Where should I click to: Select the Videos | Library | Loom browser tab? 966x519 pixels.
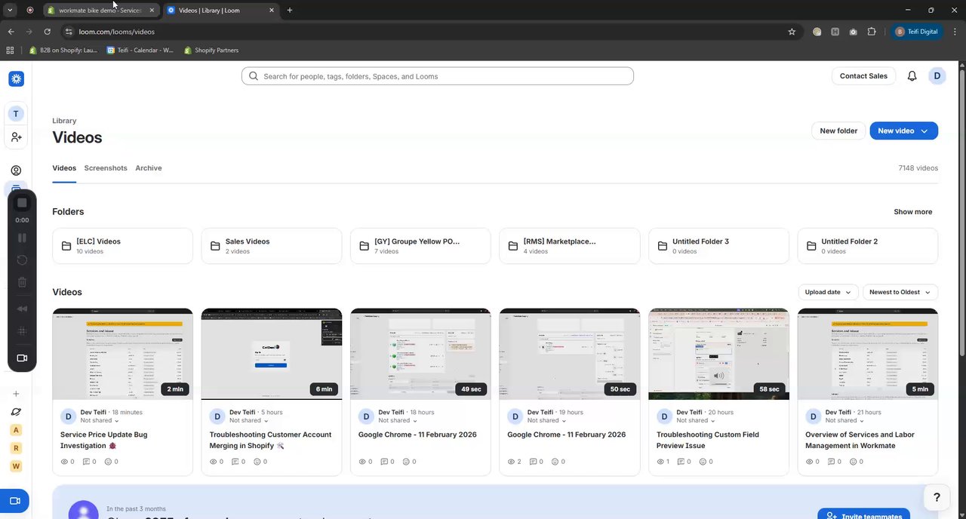(x=220, y=11)
